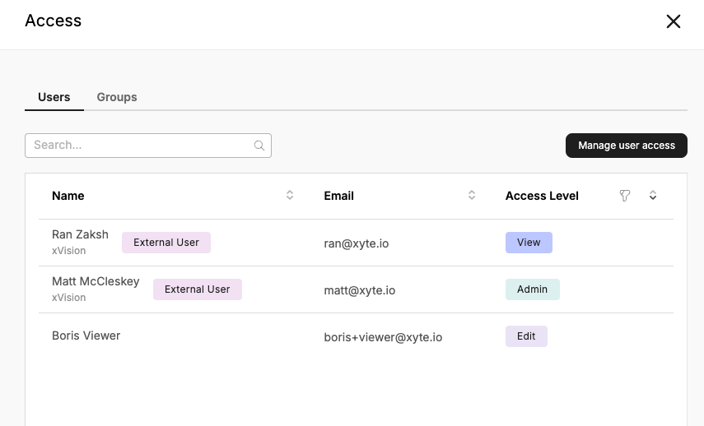
Task: Click the email boris+viewer@xyte.io
Action: coord(383,337)
